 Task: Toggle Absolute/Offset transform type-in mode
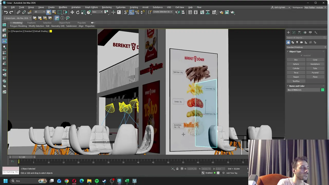coord(182,169)
